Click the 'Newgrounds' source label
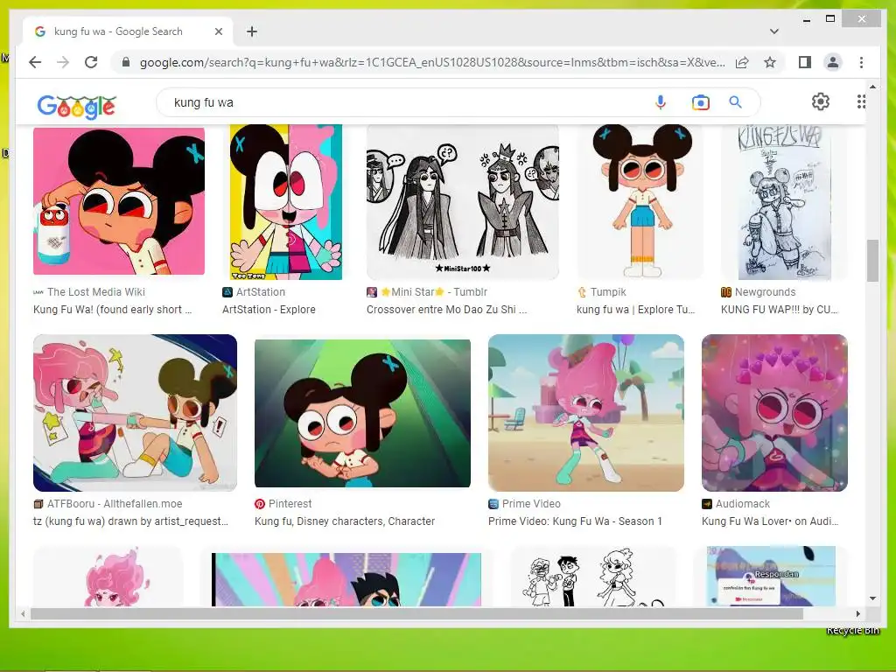Screen dimensions: 896x672 click(x=765, y=292)
